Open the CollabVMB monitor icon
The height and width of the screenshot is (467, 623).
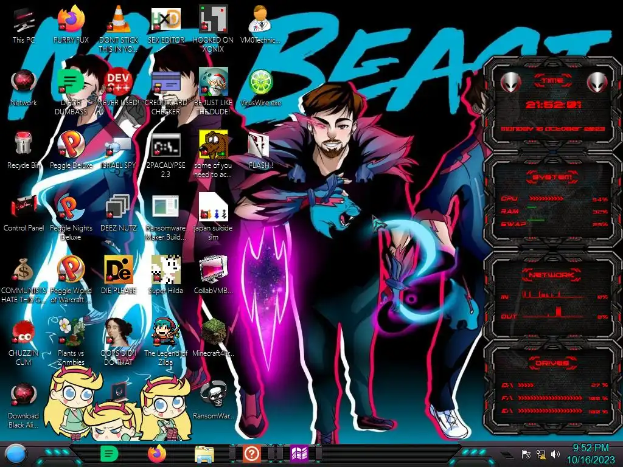click(213, 275)
